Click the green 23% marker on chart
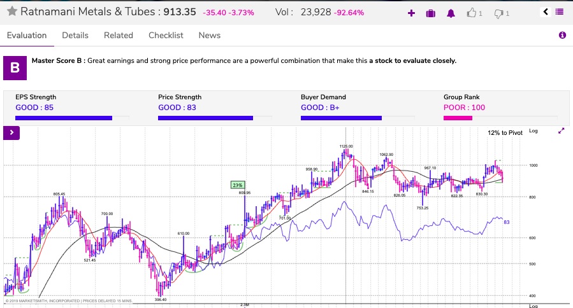The image size is (573, 308). click(236, 185)
